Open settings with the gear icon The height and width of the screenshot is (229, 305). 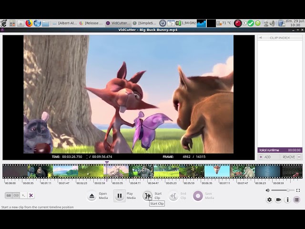[x=269, y=199]
